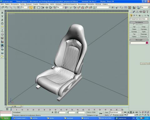Activate the Unlink Selection tool
The height and width of the screenshot is (120, 150).
pos(15,7)
